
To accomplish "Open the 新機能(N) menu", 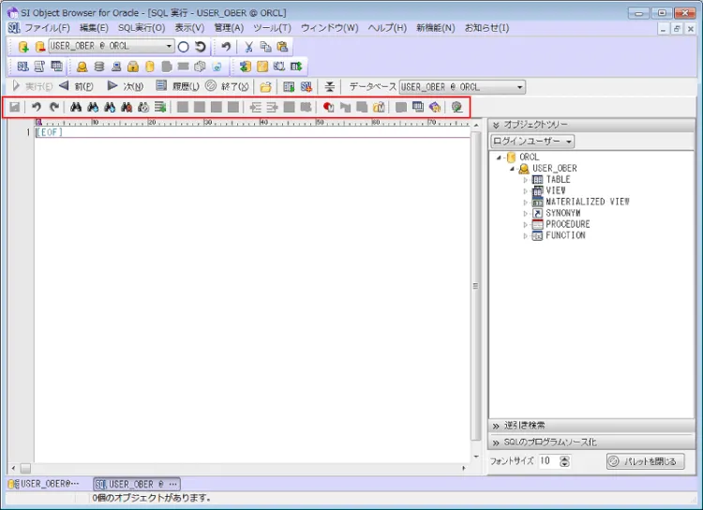I will point(435,28).
